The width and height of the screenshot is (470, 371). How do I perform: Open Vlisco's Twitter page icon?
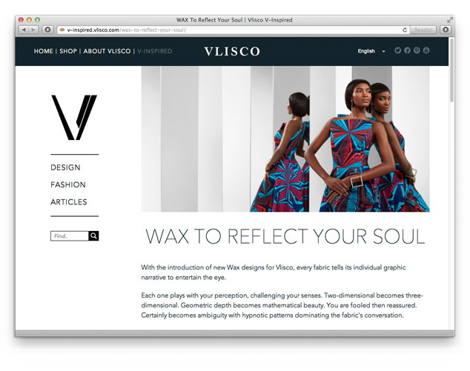397,50
